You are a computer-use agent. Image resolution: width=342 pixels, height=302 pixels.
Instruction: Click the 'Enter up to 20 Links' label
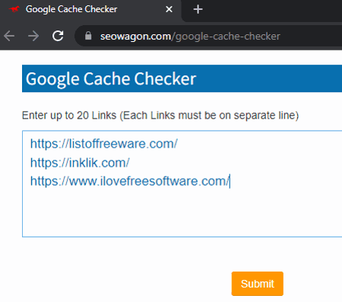pos(160,116)
